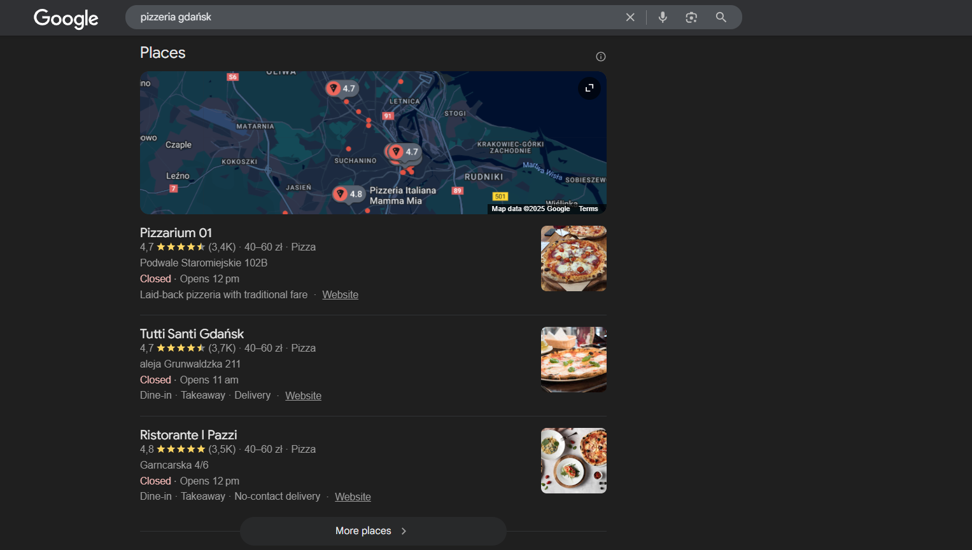Visit Tutti Santi Gdańsk Website link
The width and height of the screenshot is (972, 550).
click(x=303, y=395)
